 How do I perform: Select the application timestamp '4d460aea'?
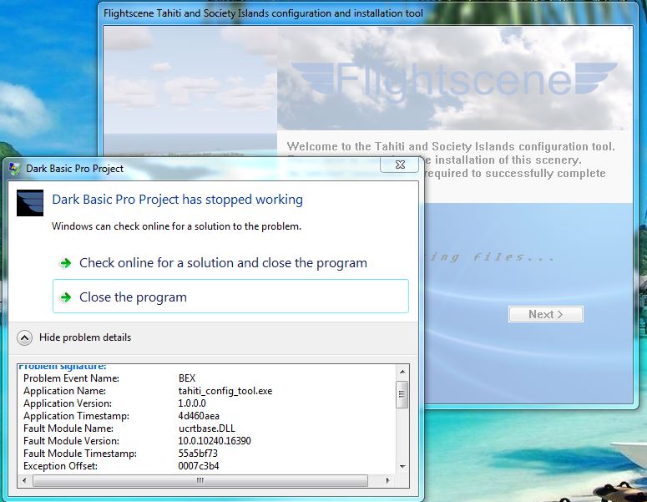[x=199, y=416]
